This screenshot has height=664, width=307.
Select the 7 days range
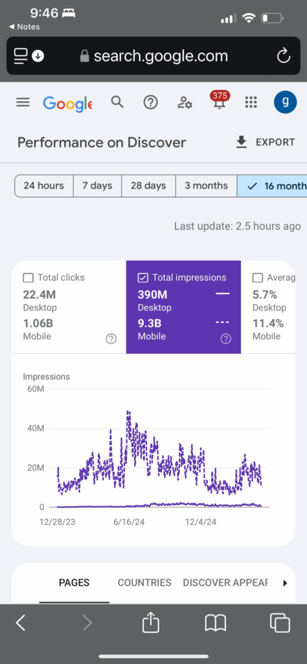coord(97,186)
